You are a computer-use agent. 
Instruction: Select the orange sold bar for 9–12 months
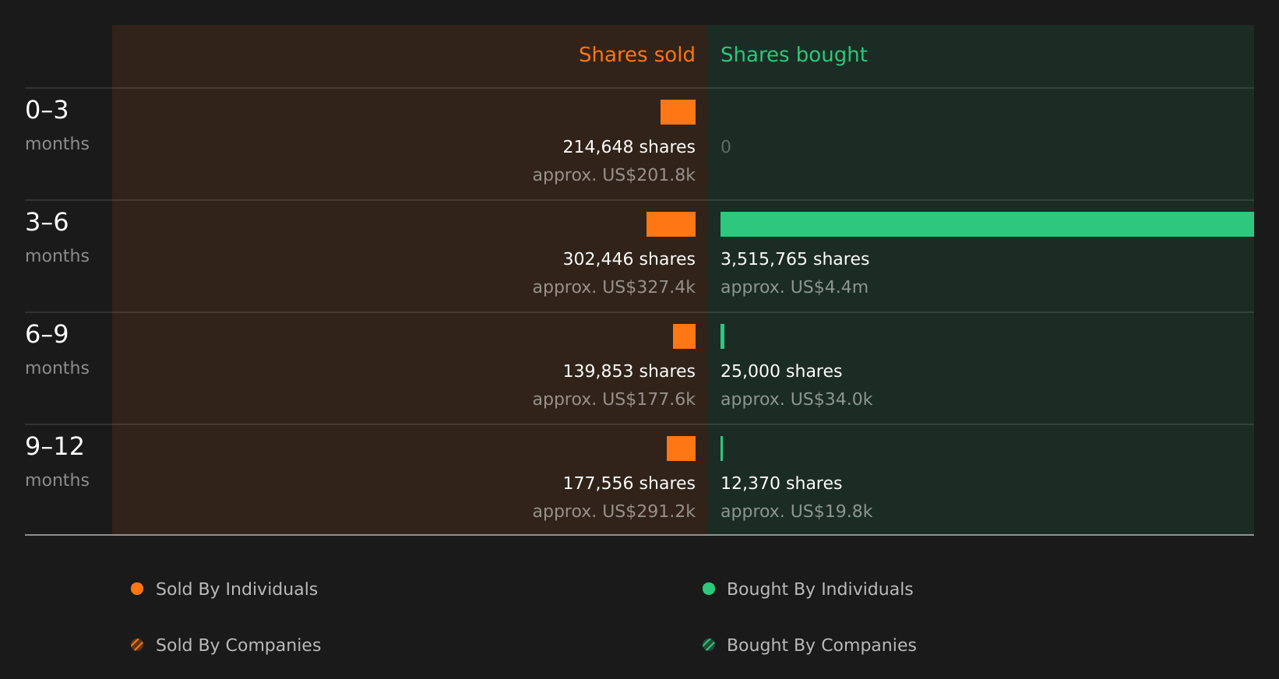click(681, 449)
